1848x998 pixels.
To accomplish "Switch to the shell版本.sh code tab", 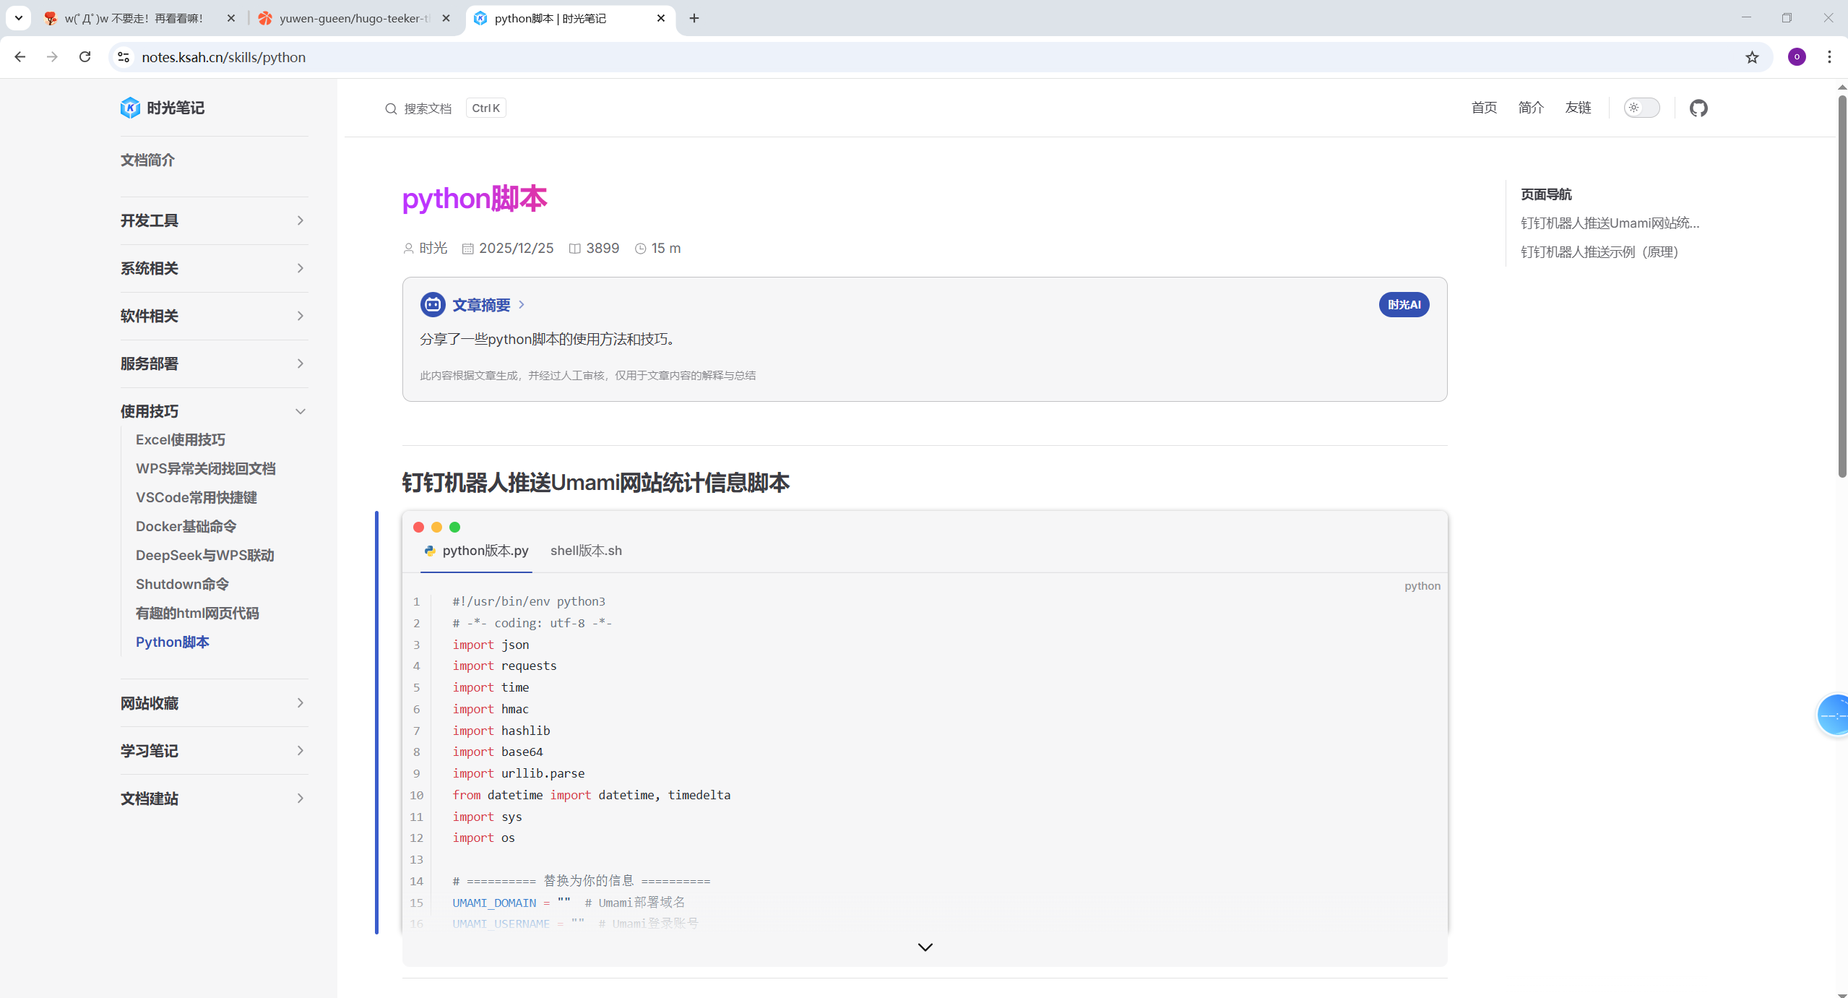I will click(x=586, y=551).
